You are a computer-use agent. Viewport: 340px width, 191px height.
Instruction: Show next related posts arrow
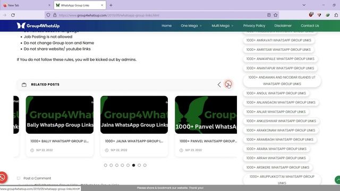(x=228, y=84)
